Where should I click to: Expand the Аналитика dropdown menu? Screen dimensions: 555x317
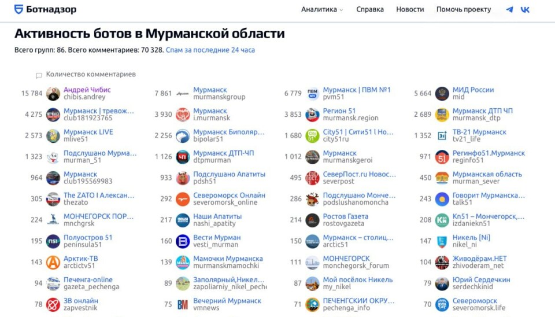(x=321, y=9)
